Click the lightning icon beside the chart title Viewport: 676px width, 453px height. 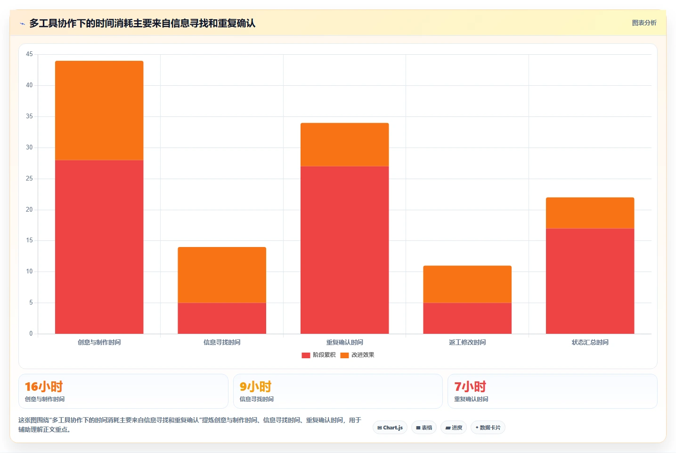tap(22, 24)
